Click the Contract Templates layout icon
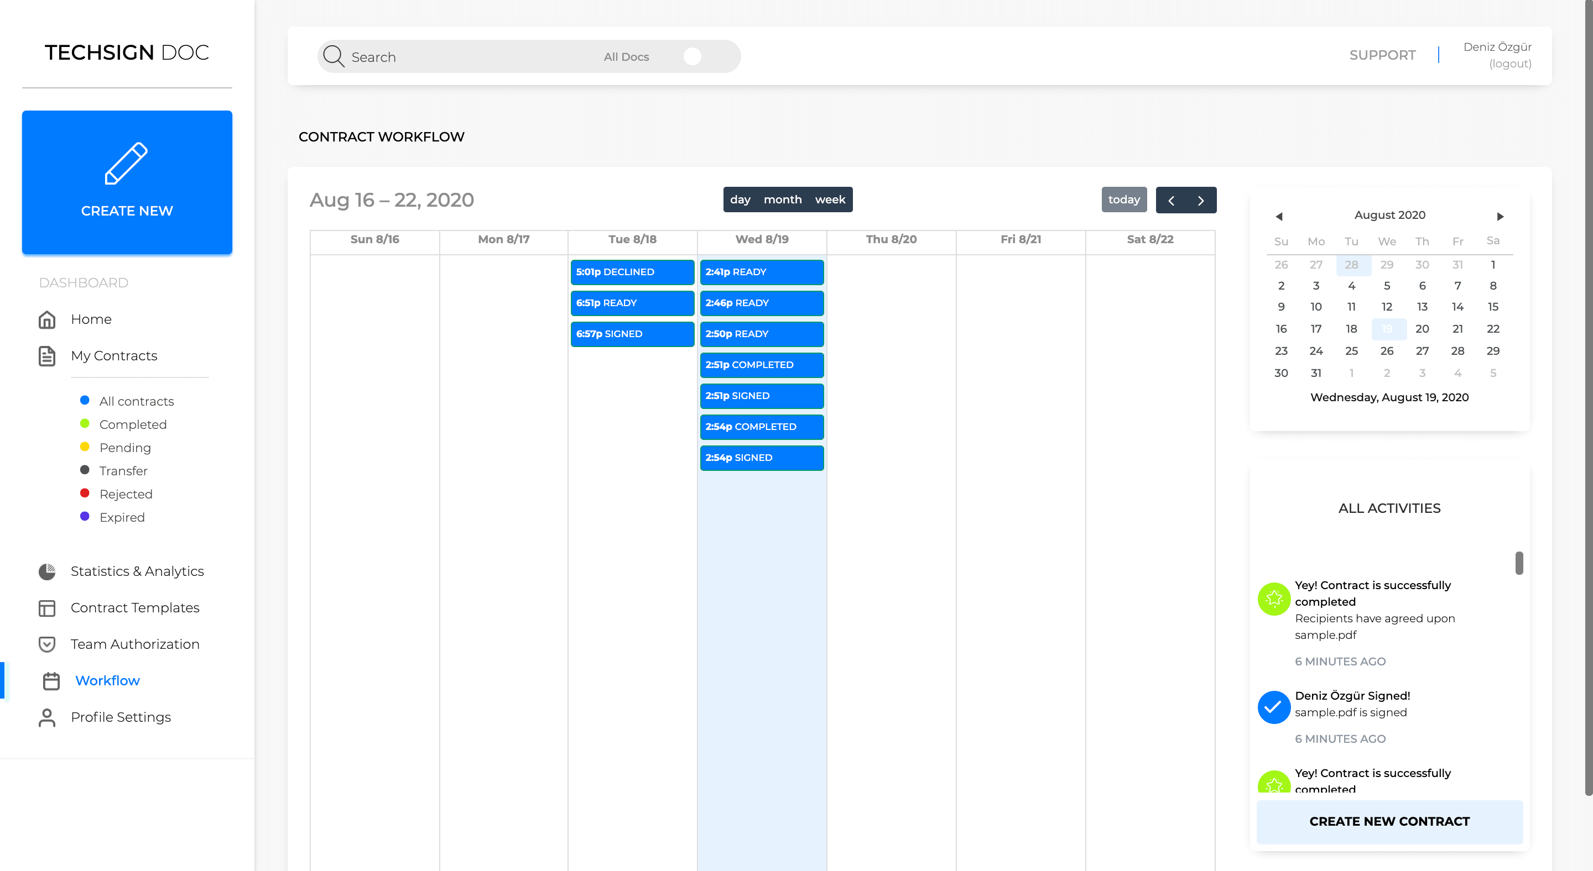 (47, 608)
